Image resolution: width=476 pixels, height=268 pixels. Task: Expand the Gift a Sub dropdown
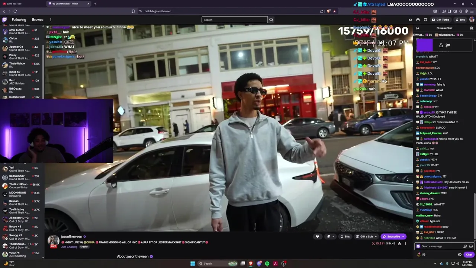(x=375, y=236)
